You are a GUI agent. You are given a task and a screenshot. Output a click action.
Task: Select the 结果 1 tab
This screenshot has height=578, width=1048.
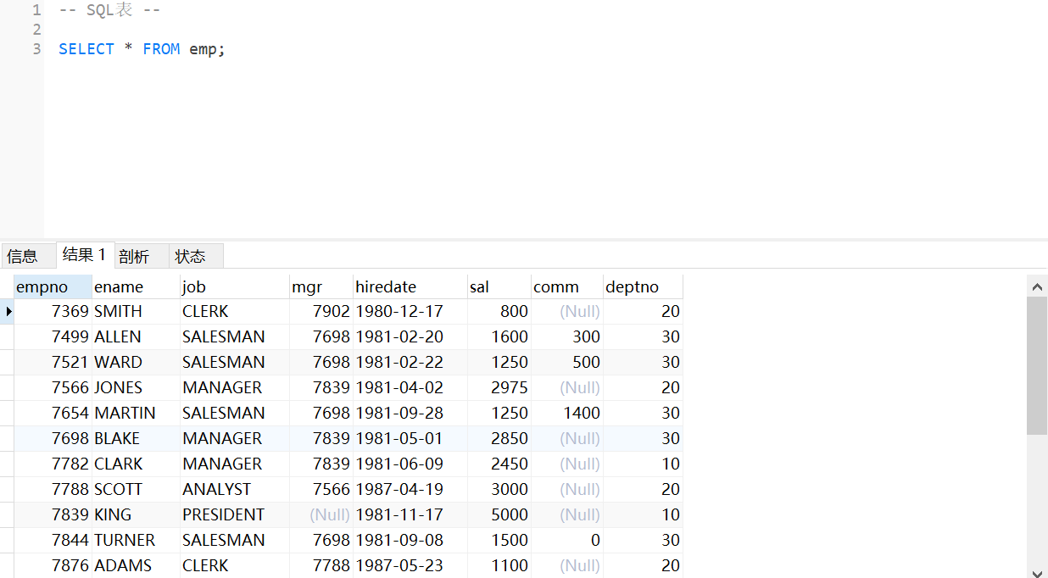pos(84,255)
